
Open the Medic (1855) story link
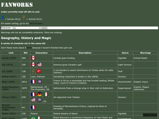pyautogui.click(x=8, y=82)
